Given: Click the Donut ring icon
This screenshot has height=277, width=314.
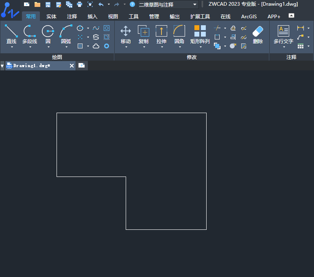Looking at the screenshot, I should (x=107, y=46).
